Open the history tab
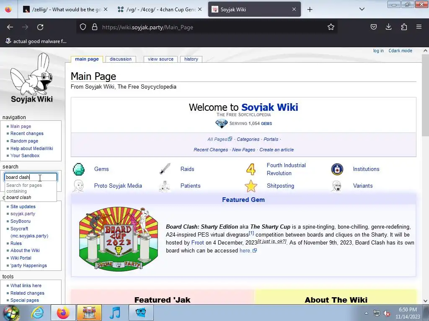The height and width of the screenshot is (321, 429). pyautogui.click(x=191, y=59)
